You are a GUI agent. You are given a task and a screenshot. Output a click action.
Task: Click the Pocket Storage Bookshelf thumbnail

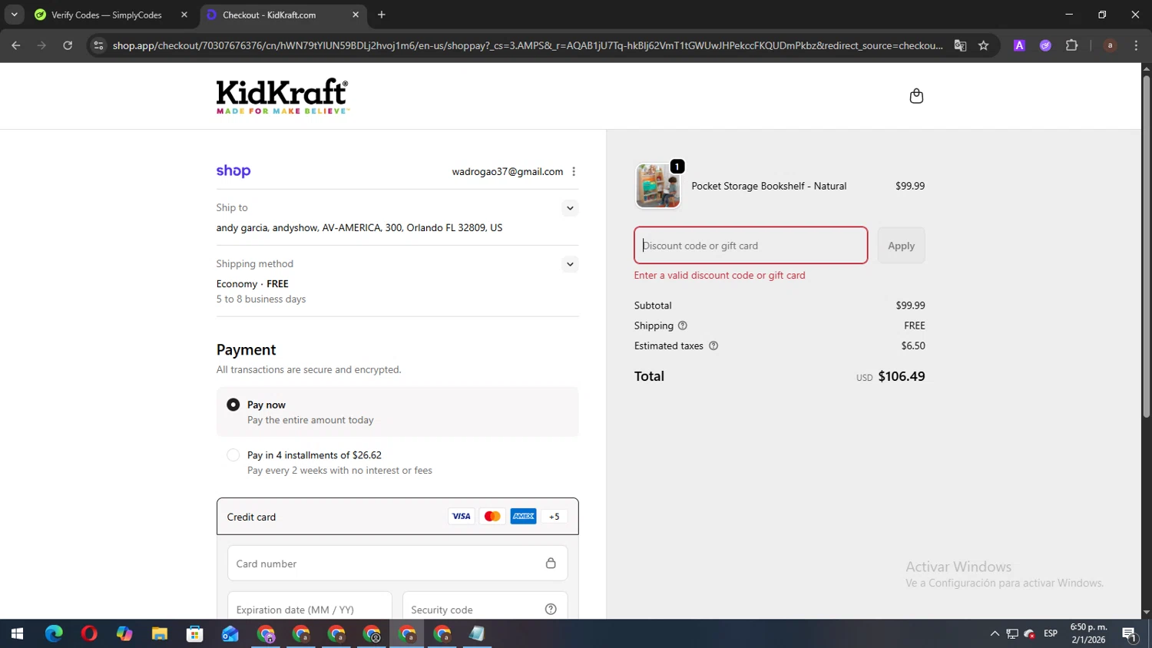658,186
